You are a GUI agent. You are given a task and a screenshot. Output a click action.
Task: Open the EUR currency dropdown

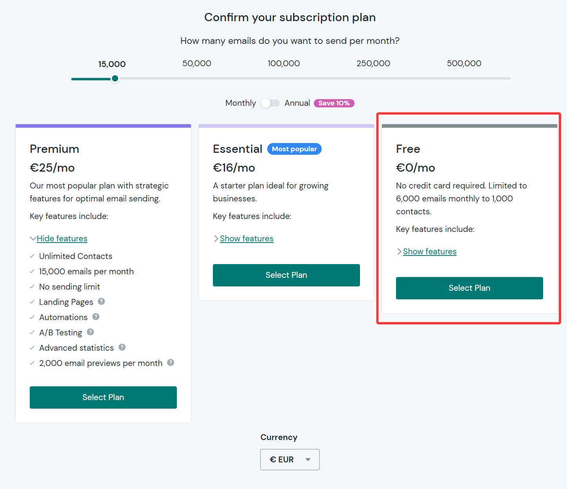290,460
